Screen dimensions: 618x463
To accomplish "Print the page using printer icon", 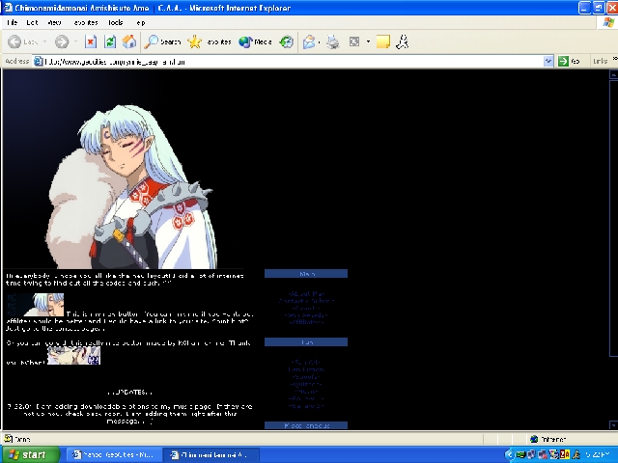I will 333,41.
